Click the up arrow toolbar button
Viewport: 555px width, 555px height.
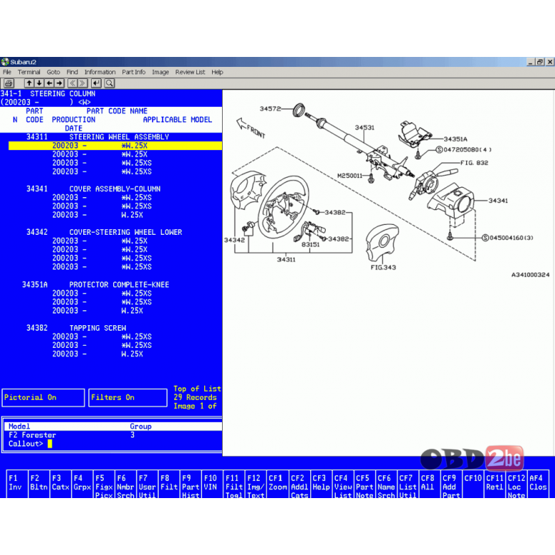pos(29,83)
